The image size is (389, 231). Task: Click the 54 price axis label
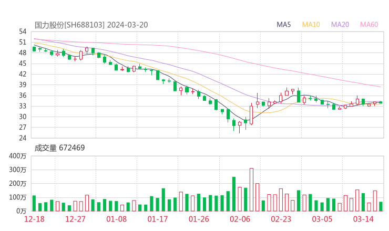click(23, 31)
